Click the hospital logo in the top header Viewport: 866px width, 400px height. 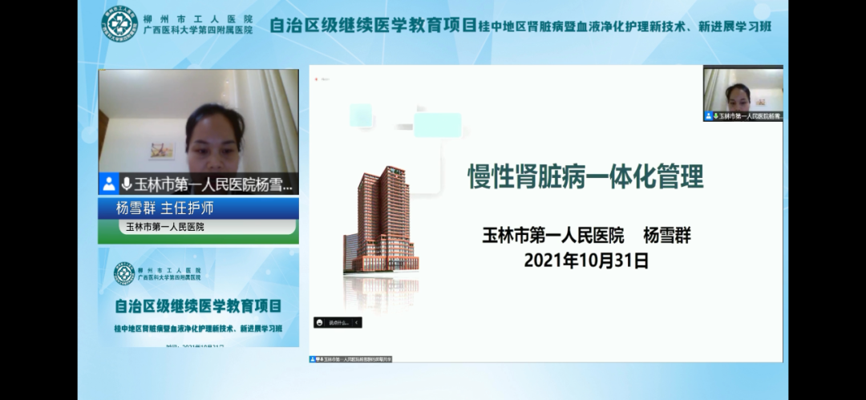coord(119,25)
